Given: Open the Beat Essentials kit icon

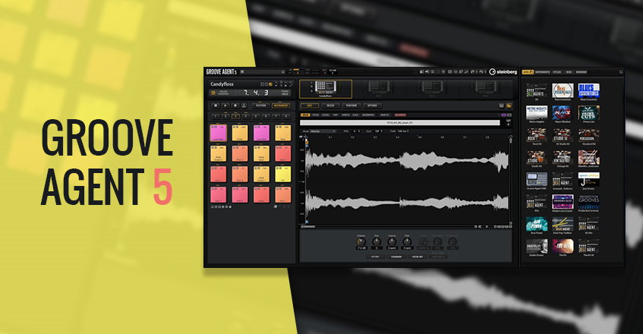Looking at the screenshot, I should (x=562, y=90).
